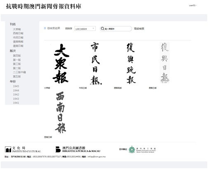Filter by year 1945
208x169 pixels.
[16, 86]
